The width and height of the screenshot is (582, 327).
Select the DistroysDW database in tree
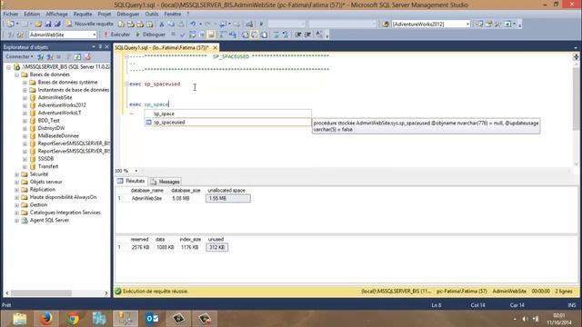click(51, 128)
